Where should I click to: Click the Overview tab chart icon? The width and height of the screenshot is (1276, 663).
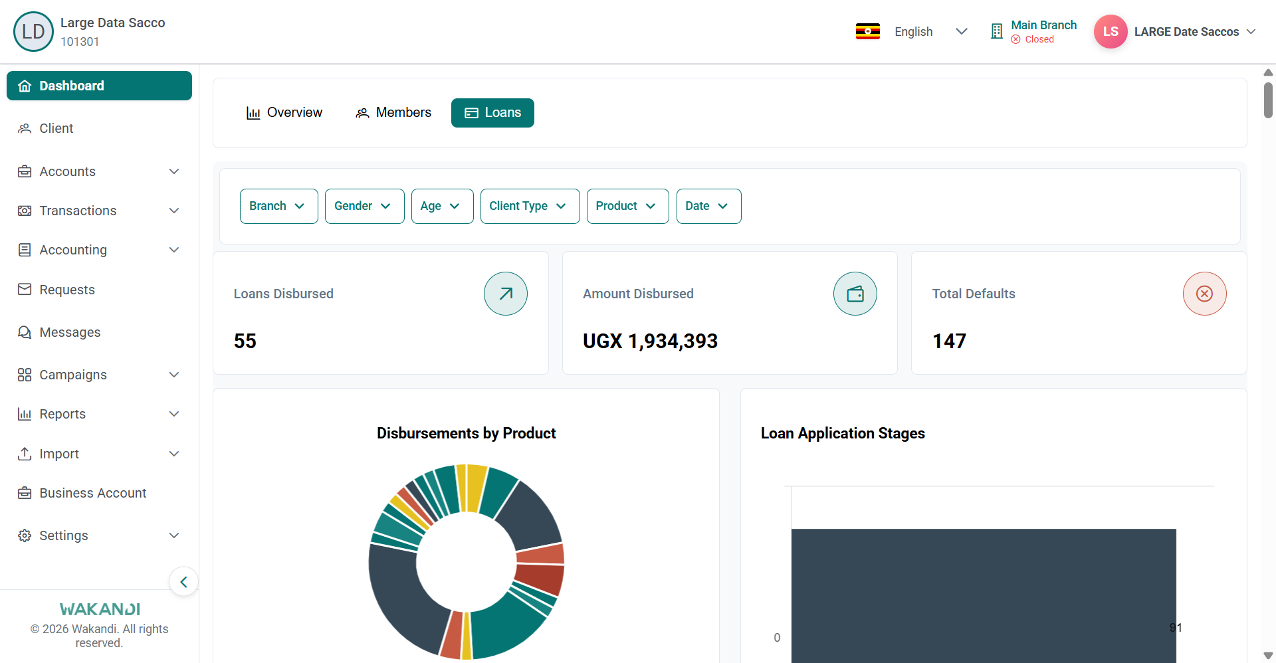[x=253, y=113]
